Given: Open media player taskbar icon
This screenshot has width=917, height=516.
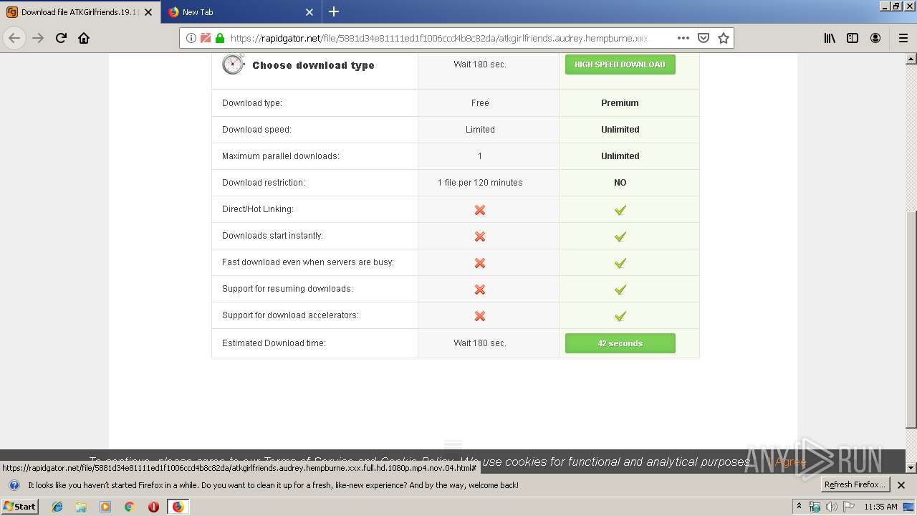Looking at the screenshot, I should pos(105,507).
